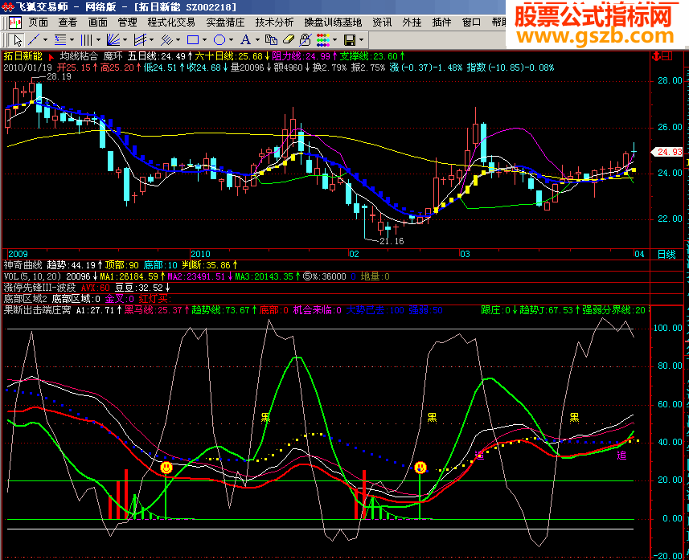The width and height of the screenshot is (689, 560).
Task: Click the 03 month marker on time axis
Action: pyautogui.click(x=465, y=254)
